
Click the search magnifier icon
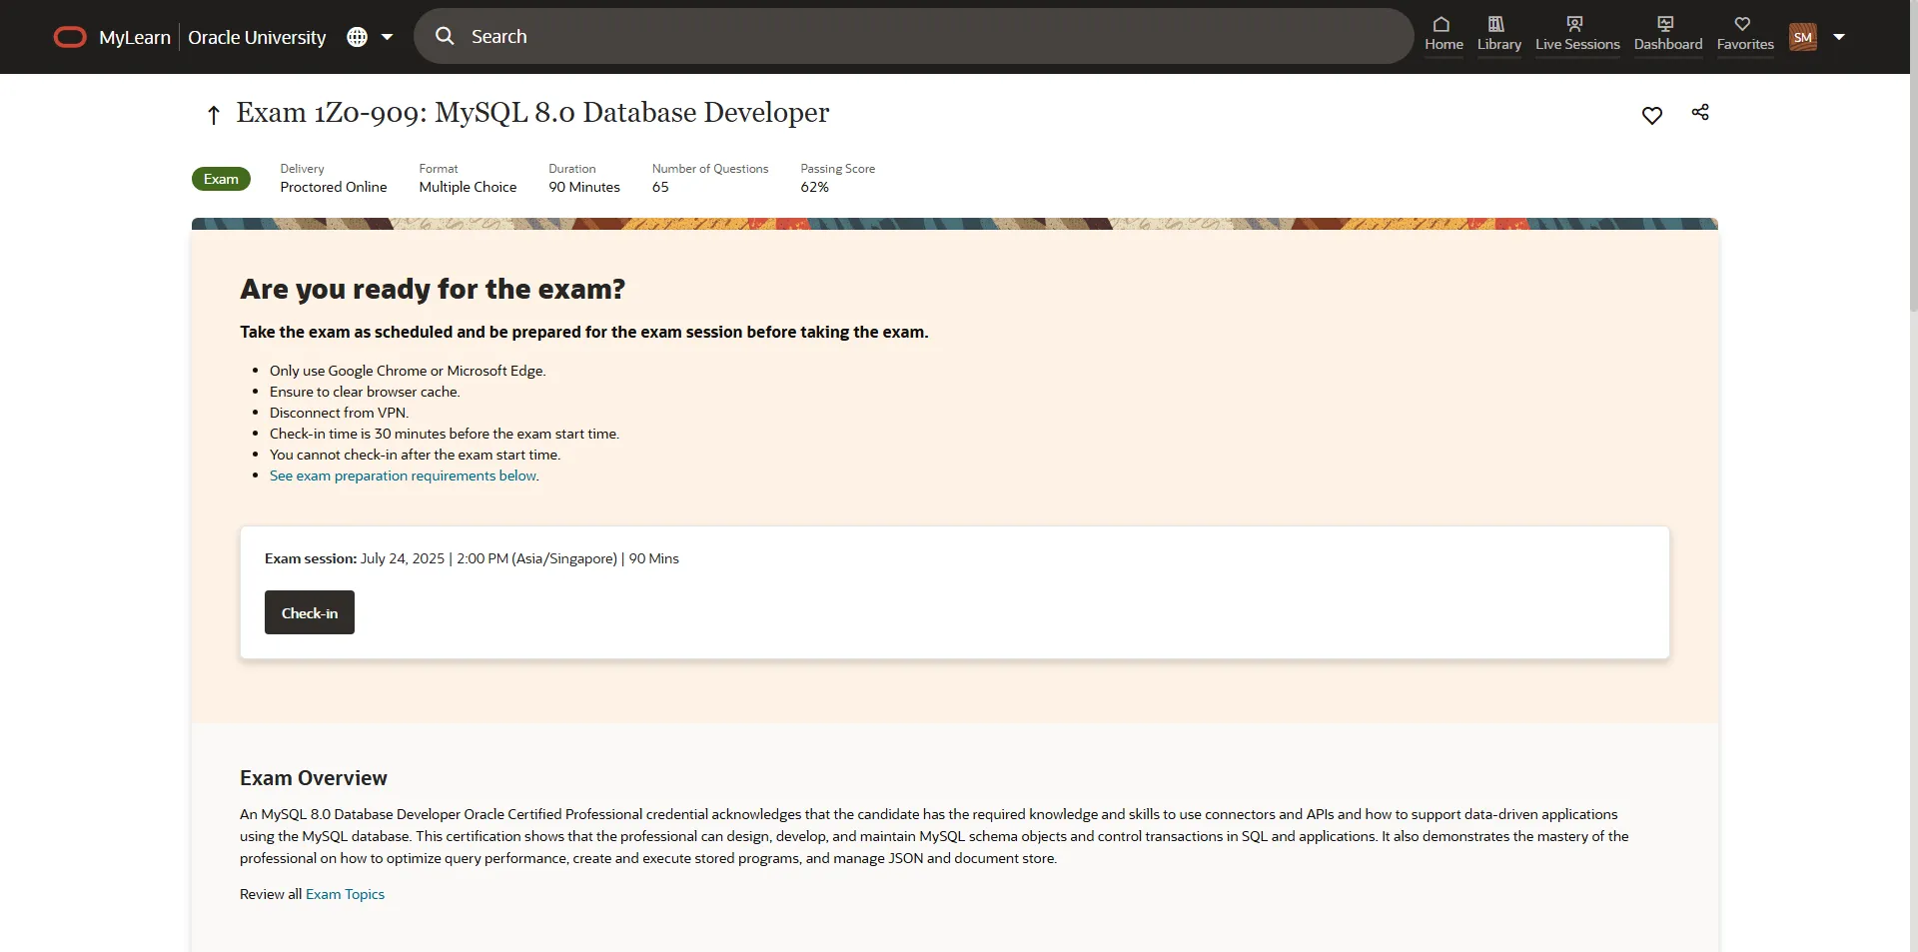[x=445, y=36]
